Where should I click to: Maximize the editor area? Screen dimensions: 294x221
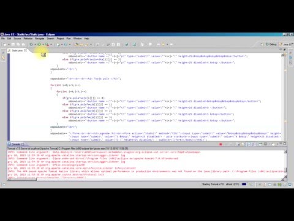(285, 50)
